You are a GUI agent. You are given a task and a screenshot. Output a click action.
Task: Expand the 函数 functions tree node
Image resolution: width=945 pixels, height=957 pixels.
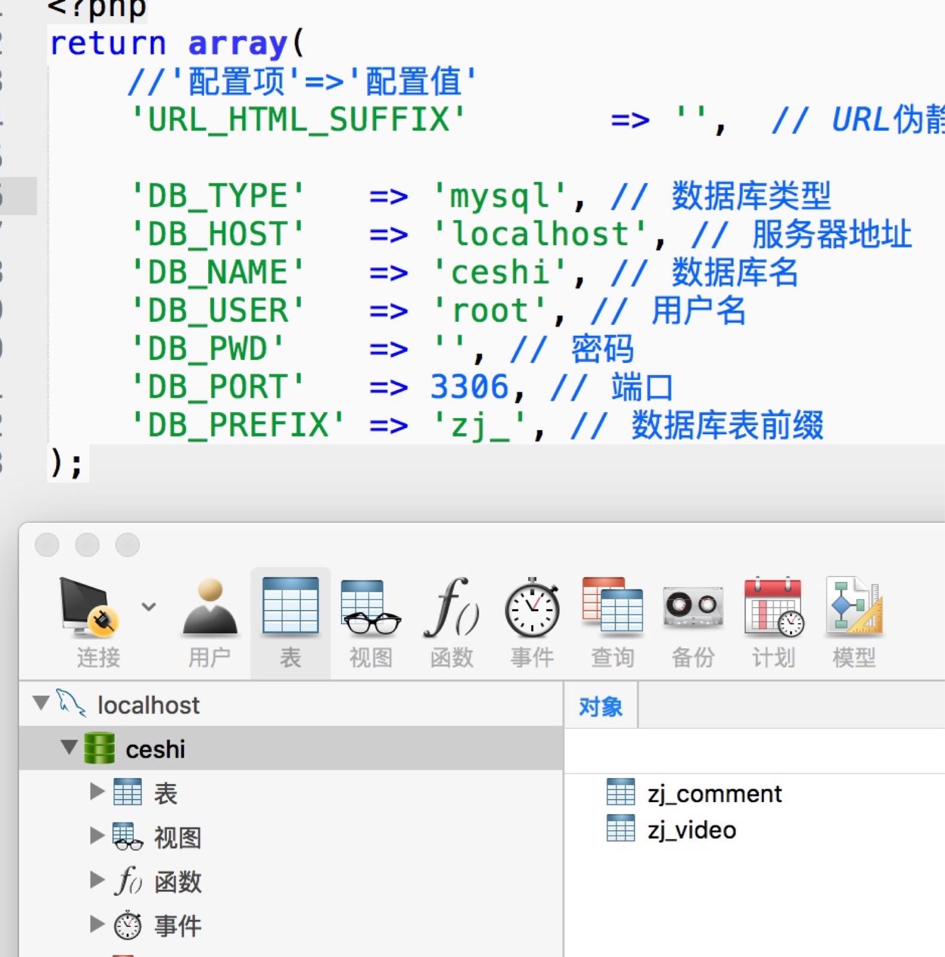pos(97,880)
